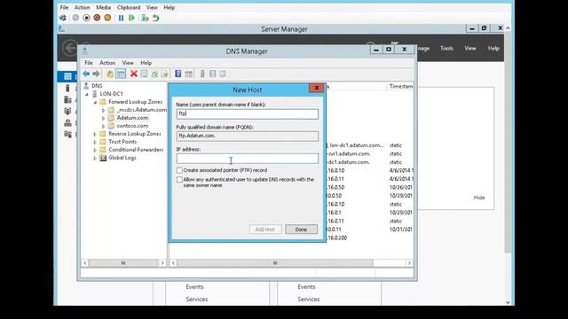
Task: Click the green Reset VM play icon
Action: [x=132, y=18]
